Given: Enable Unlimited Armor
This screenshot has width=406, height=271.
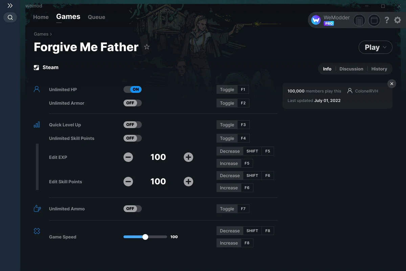Looking at the screenshot, I should click(x=132, y=103).
